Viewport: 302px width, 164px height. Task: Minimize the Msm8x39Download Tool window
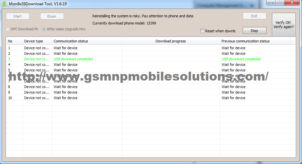tap(271, 3)
